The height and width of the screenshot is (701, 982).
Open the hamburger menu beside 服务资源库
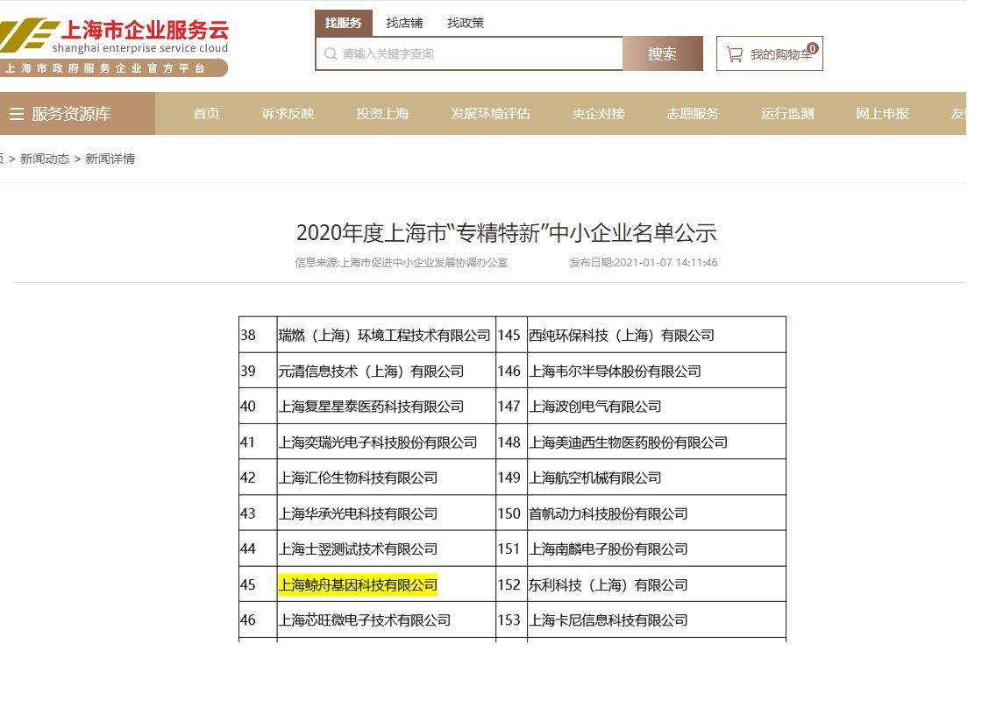[x=18, y=113]
